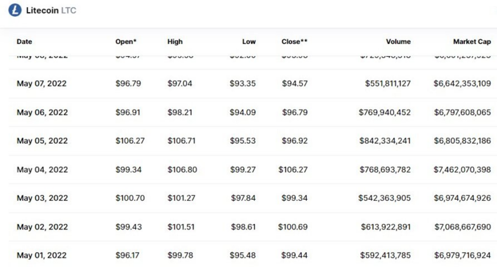Screen dimensions: 497x268
Task: Select the May 01, 2022 row date
Action: click(42, 255)
